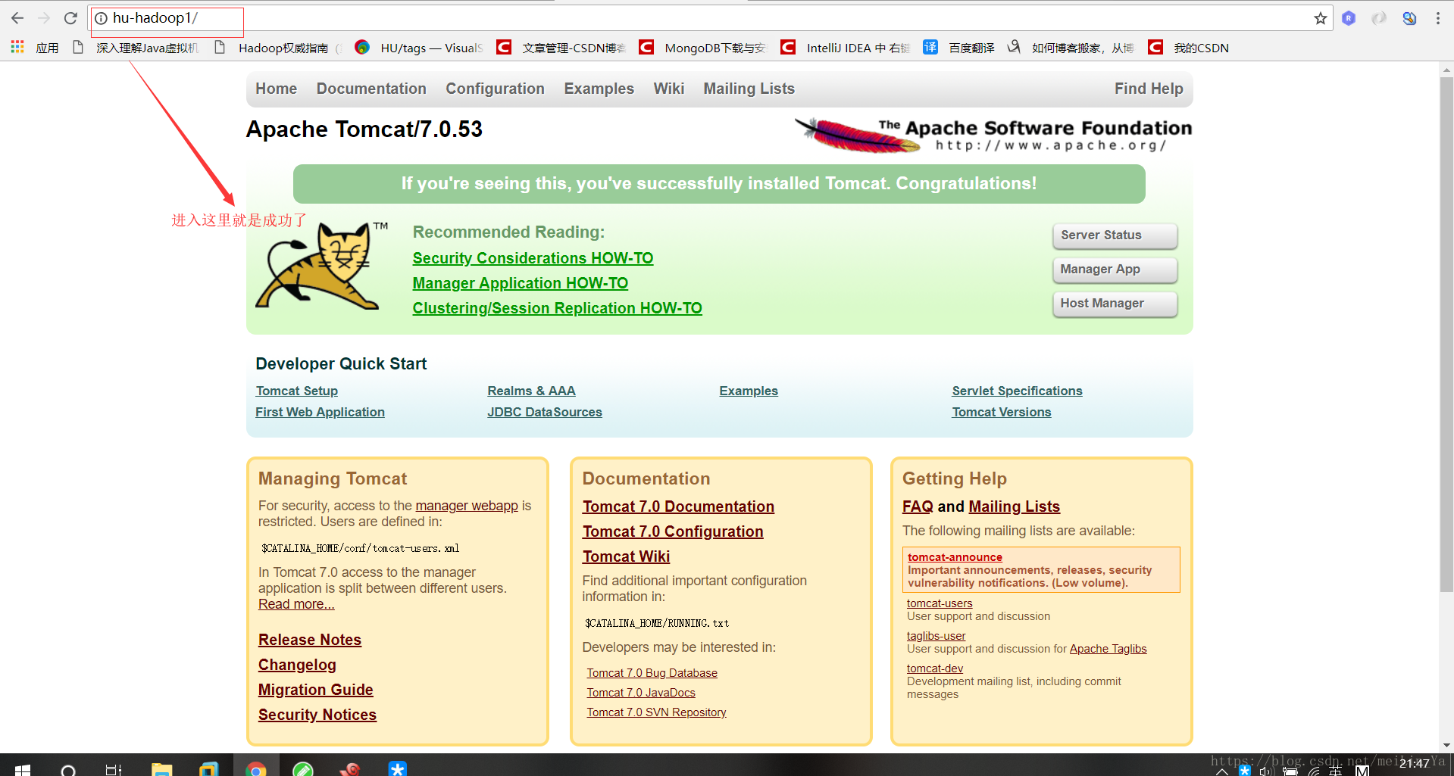Open Clustering/Session Replication HOW-TO
Viewport: 1454px width, 776px height.
[557, 308]
